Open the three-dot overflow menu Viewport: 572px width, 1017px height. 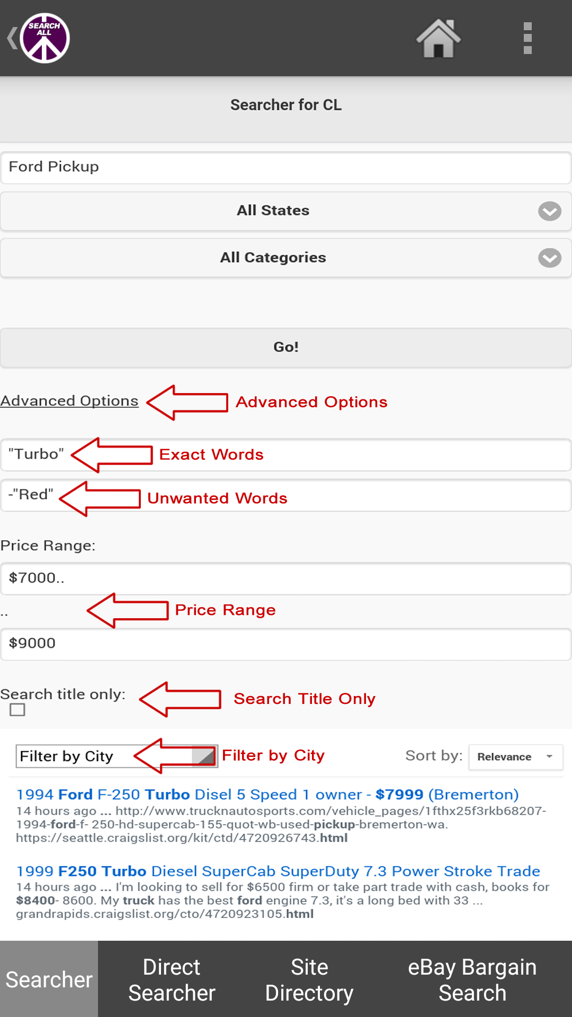click(527, 38)
